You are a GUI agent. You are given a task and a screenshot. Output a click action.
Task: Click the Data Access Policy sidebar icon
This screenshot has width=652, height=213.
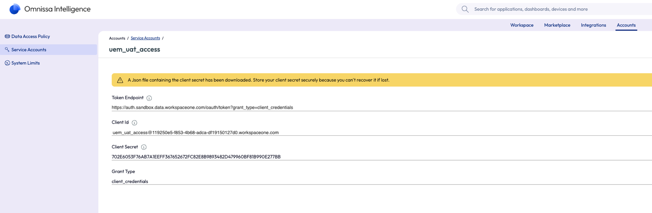tap(7, 36)
